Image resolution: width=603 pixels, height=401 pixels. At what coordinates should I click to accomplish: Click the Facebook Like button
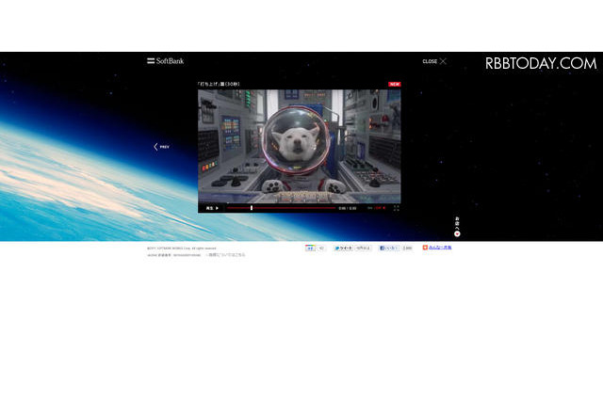(389, 249)
